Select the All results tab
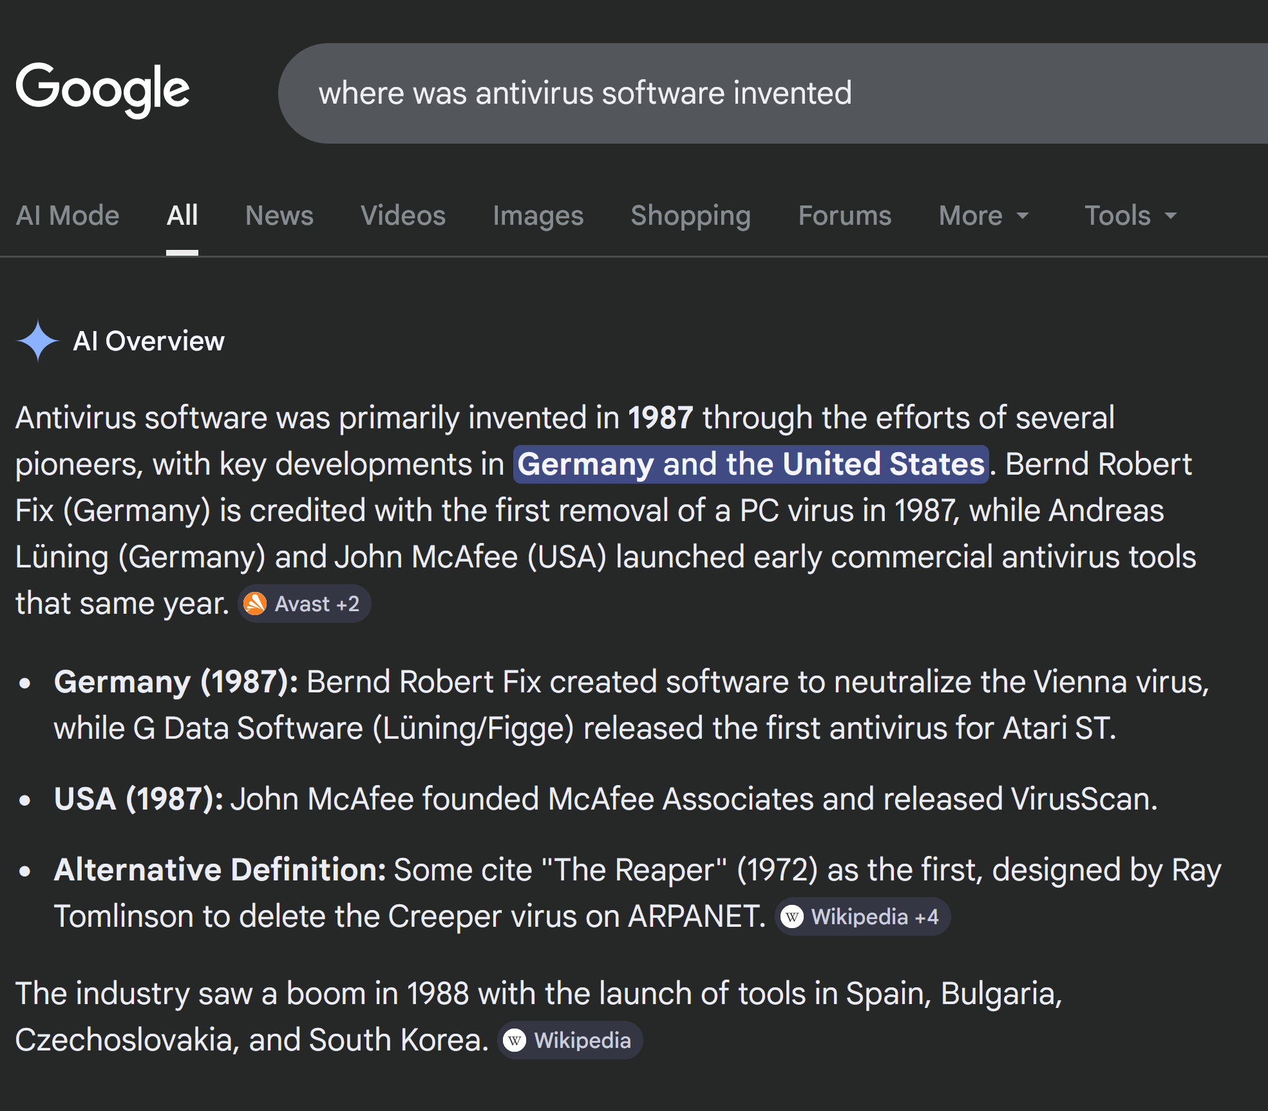This screenshot has width=1268, height=1111. 182,216
